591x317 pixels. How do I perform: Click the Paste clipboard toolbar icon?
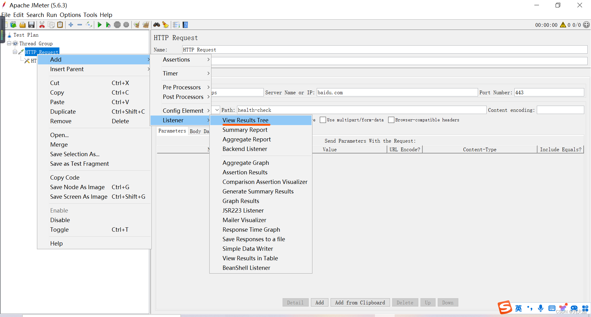click(x=60, y=25)
